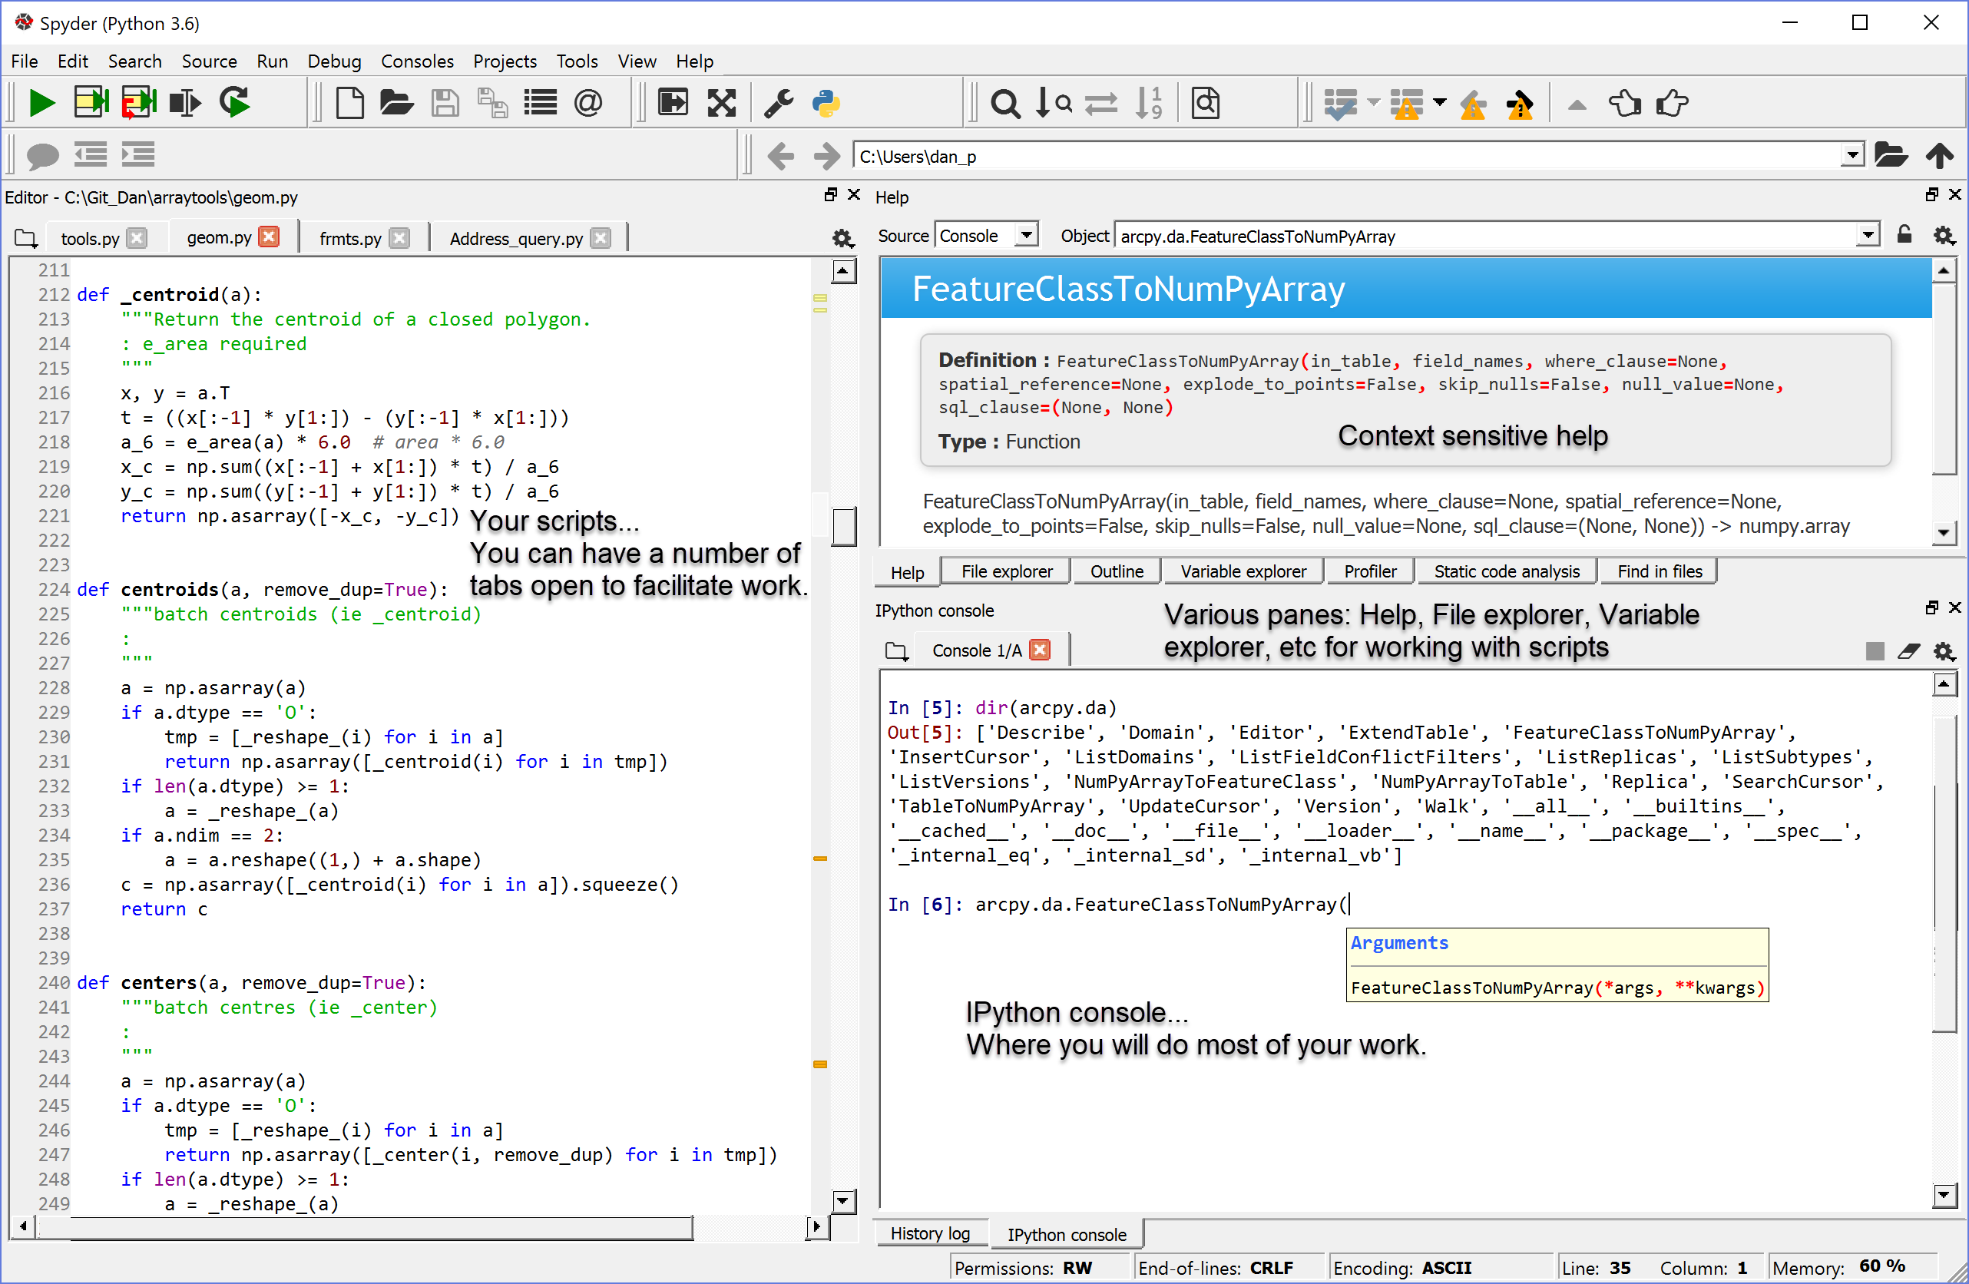
Task: Click the Python path manager icon
Action: click(826, 104)
